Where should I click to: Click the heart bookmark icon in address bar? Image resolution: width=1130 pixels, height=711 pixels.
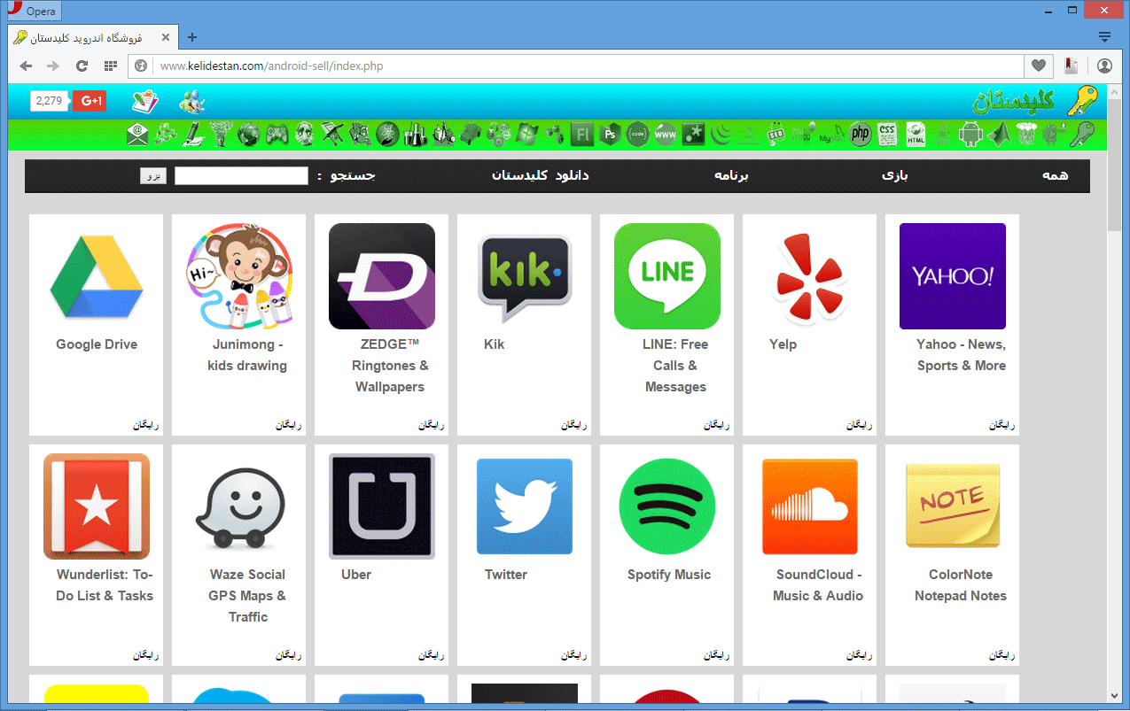(1039, 66)
